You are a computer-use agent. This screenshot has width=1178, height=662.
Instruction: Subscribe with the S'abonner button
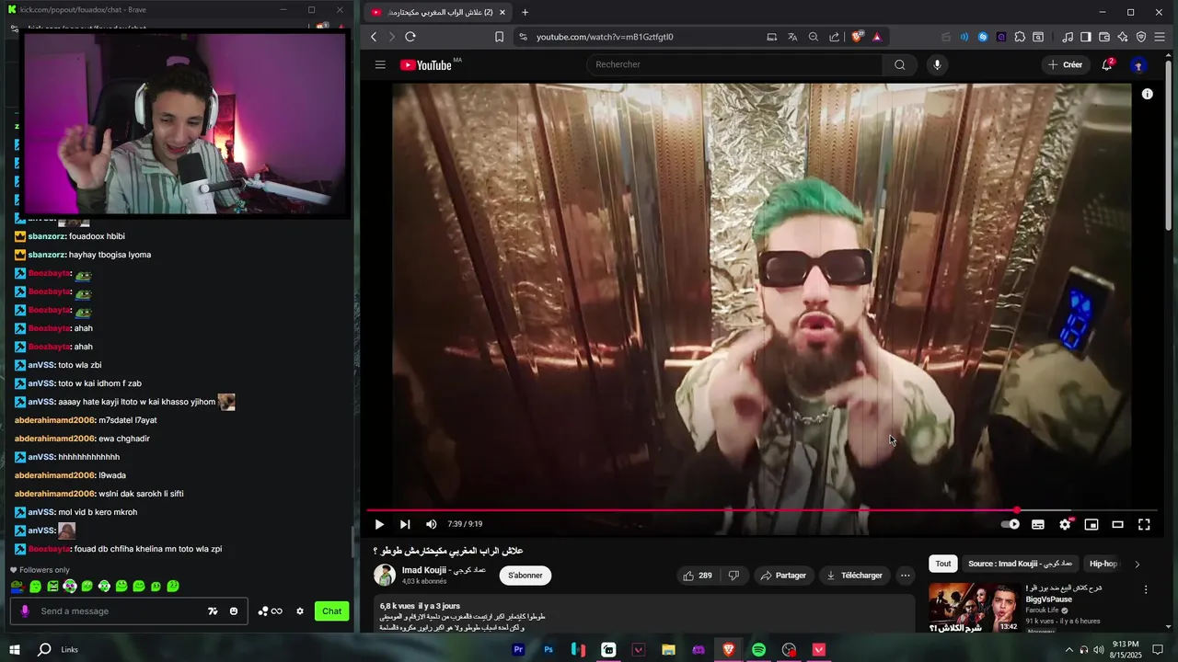(x=525, y=576)
